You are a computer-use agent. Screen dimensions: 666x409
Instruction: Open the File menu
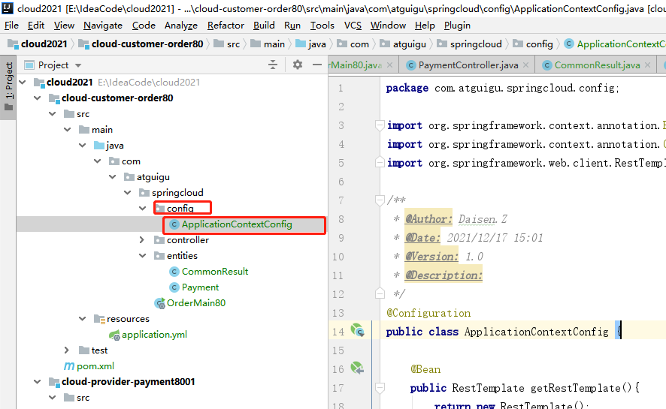click(11, 26)
